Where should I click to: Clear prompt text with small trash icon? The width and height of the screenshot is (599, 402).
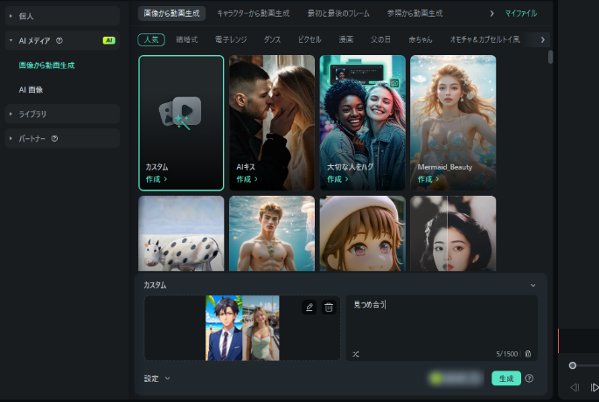[x=528, y=354]
